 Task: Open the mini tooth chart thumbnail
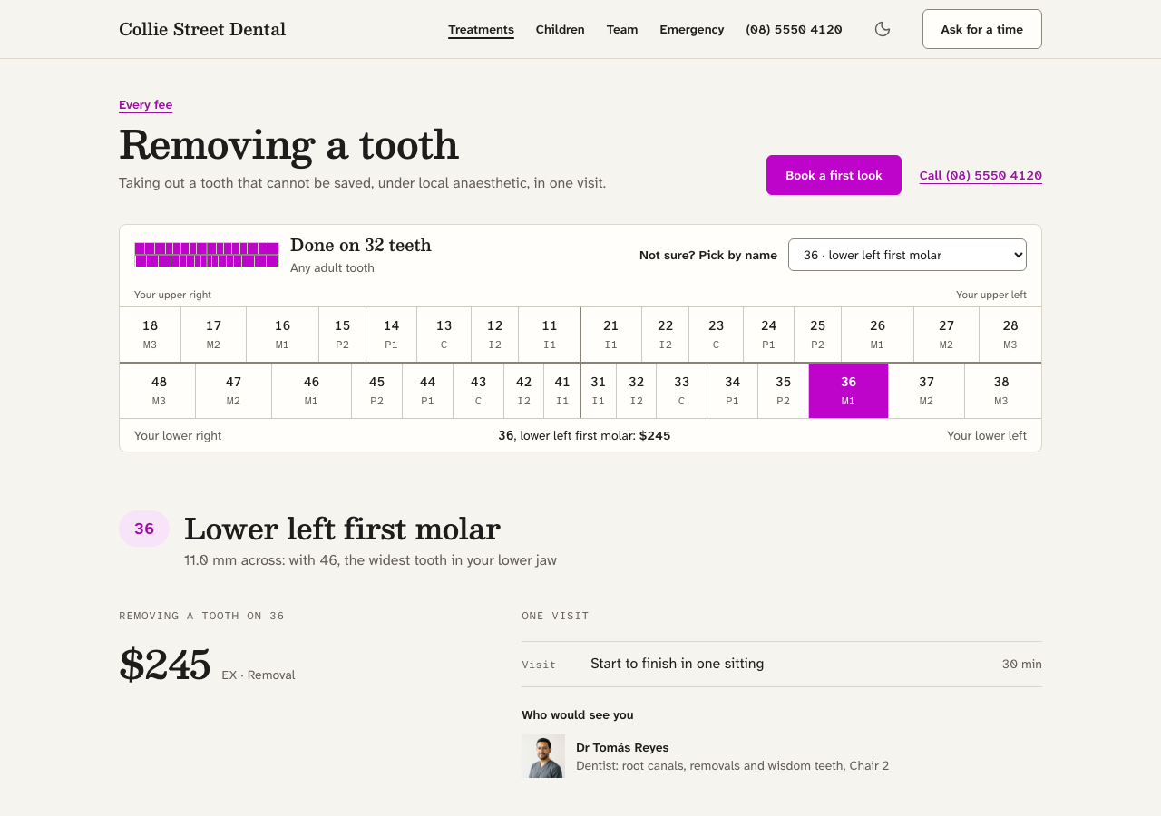[x=207, y=255]
